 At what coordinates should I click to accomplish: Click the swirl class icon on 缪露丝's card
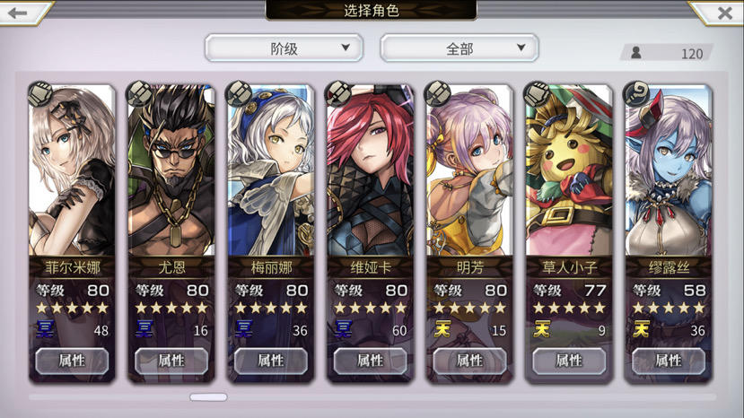tap(637, 93)
